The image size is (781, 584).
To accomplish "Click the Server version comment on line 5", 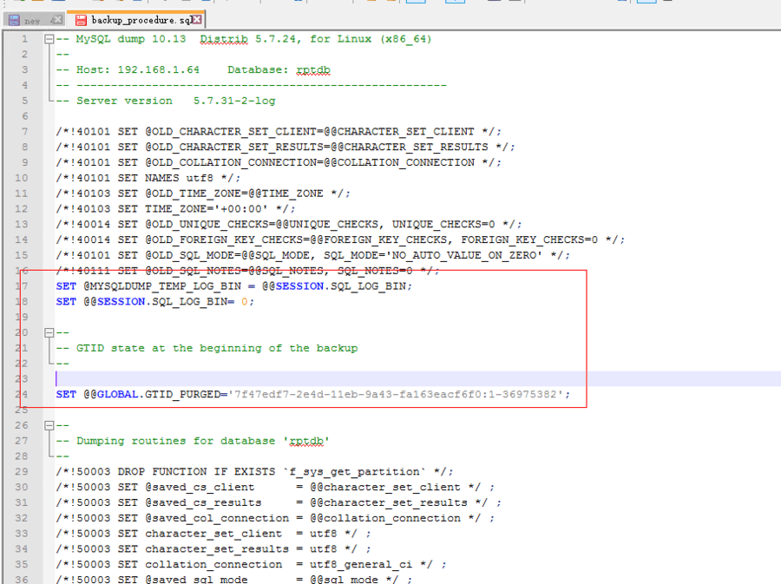I will pyautogui.click(x=175, y=101).
